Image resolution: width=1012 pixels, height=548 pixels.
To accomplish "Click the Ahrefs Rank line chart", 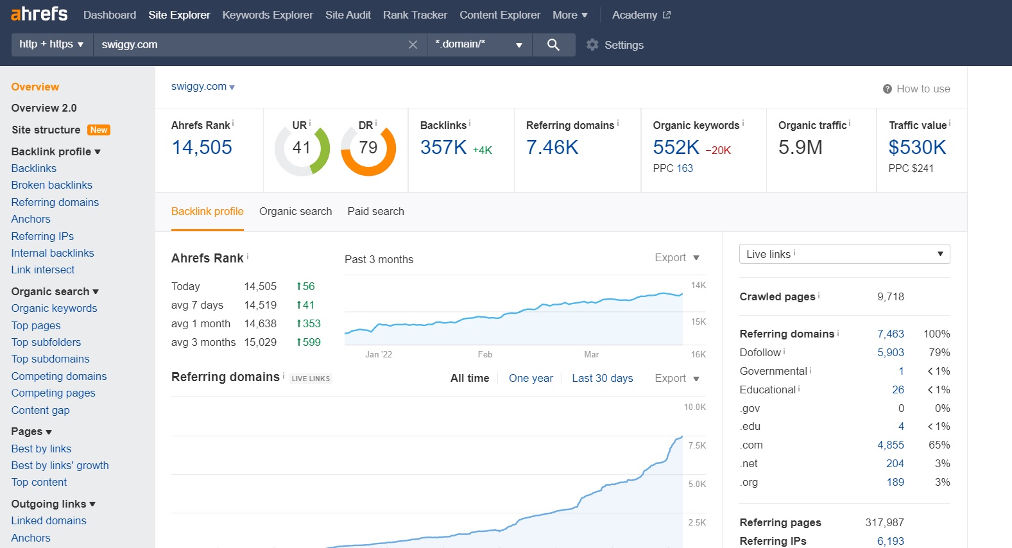I will 513,311.
